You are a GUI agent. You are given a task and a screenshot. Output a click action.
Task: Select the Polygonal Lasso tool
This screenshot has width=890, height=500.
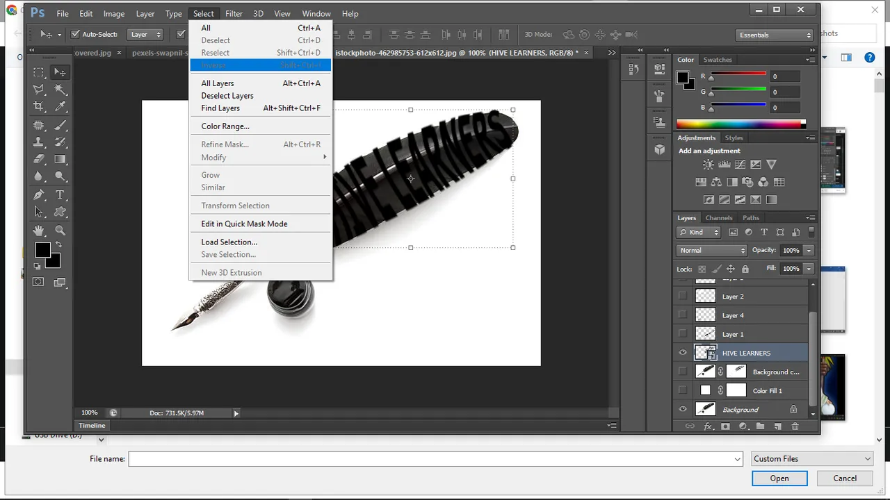click(39, 90)
